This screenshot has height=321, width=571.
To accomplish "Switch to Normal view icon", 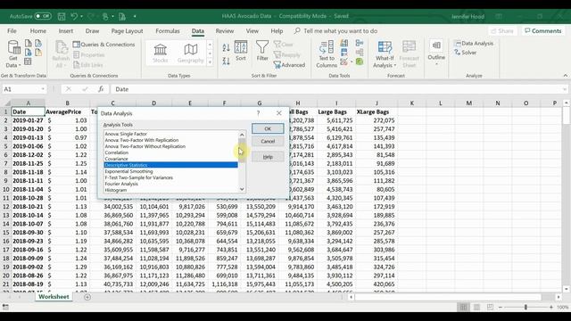I will click(463, 307).
